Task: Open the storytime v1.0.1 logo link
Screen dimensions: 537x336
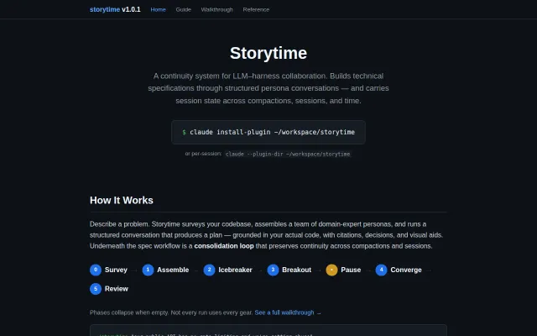Action: click(x=115, y=9)
